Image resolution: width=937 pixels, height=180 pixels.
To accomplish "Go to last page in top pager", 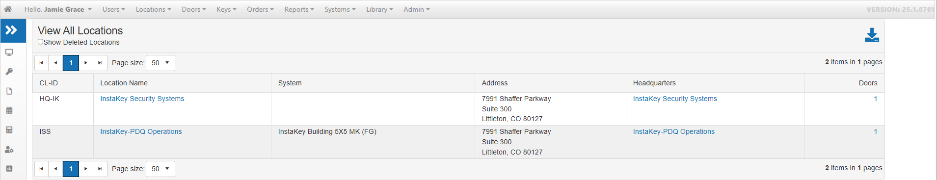I will pyautogui.click(x=100, y=63).
